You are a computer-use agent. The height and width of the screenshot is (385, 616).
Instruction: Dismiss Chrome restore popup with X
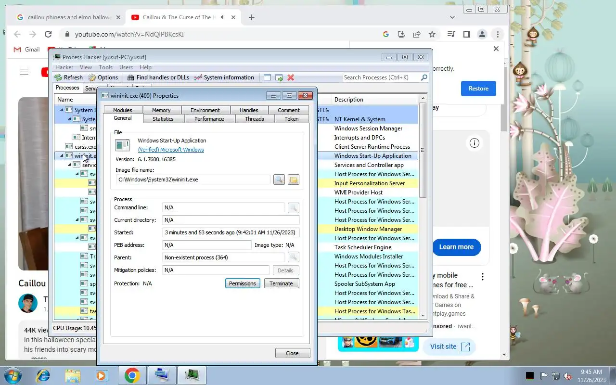point(496,49)
